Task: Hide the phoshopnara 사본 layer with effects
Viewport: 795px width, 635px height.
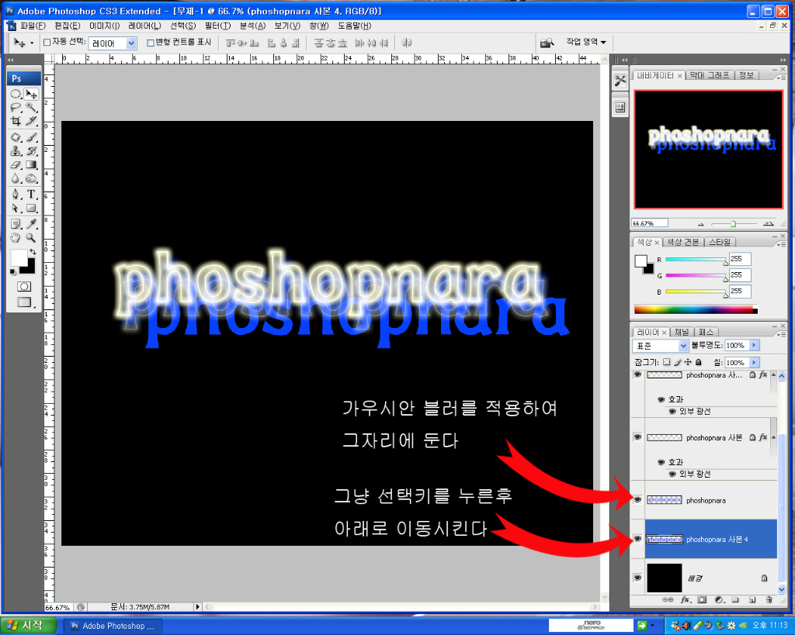Action: point(637,437)
